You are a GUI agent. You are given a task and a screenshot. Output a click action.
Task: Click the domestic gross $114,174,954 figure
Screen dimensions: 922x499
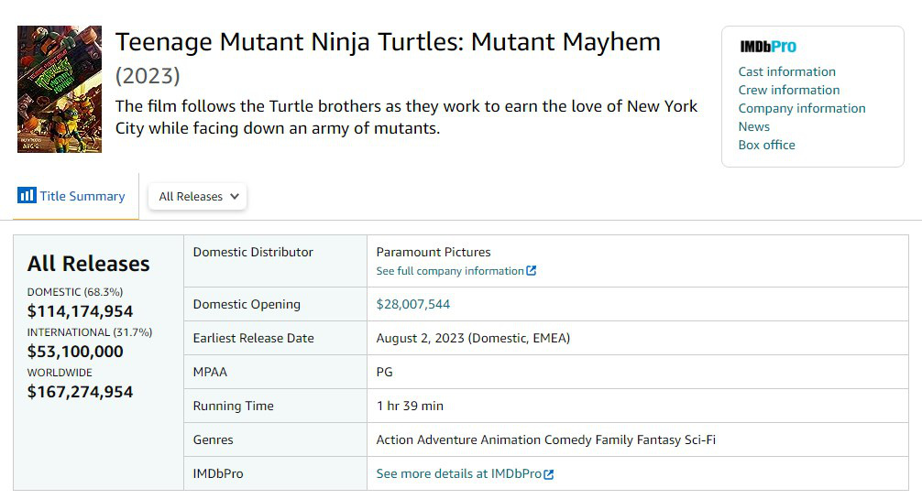[x=80, y=311]
